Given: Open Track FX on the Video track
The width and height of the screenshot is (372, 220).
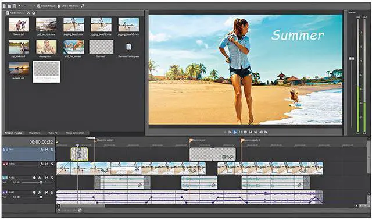Looking at the screenshot, I should click(x=41, y=164).
